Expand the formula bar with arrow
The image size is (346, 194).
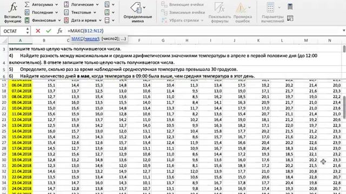pos(344,31)
